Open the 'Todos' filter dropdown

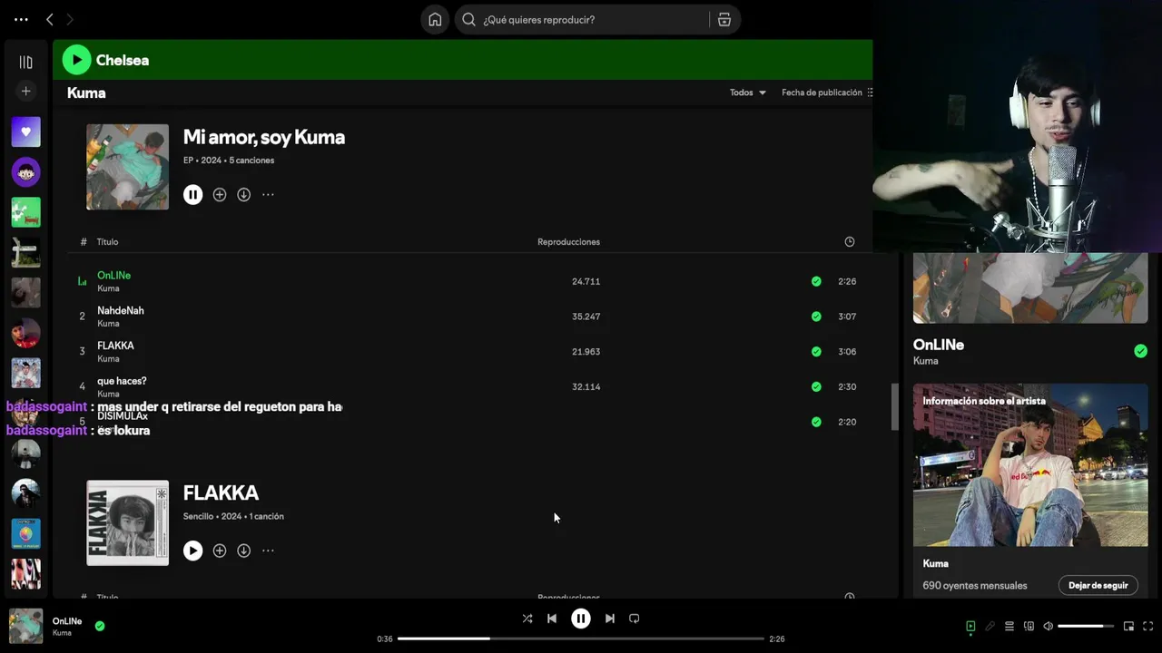747,93
